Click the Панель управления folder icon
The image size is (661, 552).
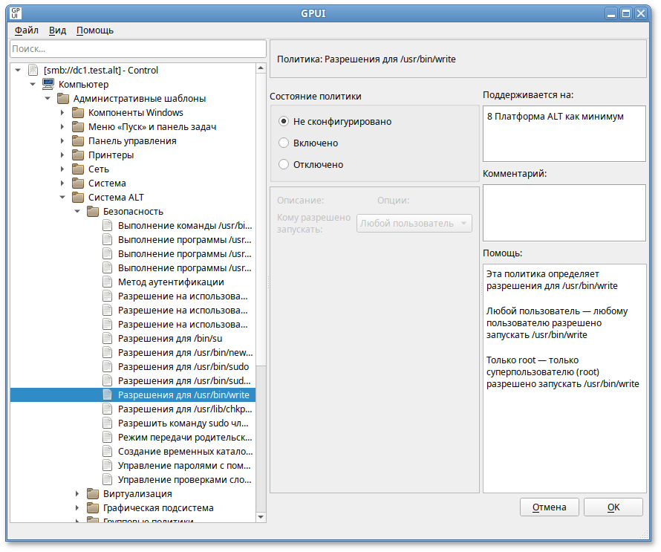(77, 141)
